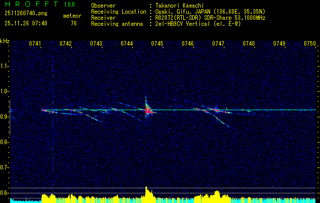This screenshot has width=320, height=203.
Task: Click the kHz axis unit label
Action: pos(5,41)
